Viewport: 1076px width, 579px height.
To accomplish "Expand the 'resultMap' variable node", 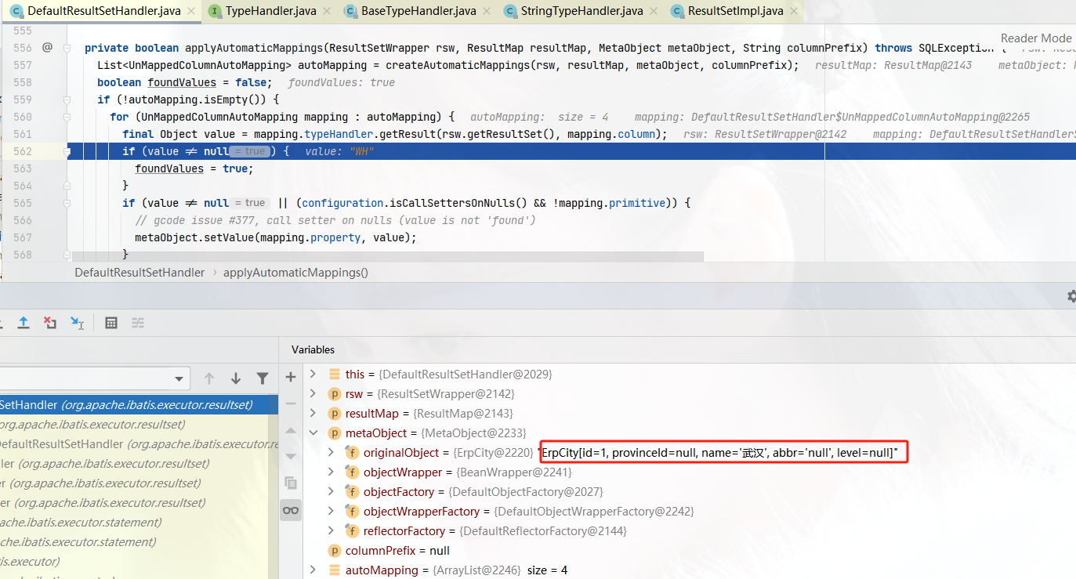I will pyautogui.click(x=313, y=414).
